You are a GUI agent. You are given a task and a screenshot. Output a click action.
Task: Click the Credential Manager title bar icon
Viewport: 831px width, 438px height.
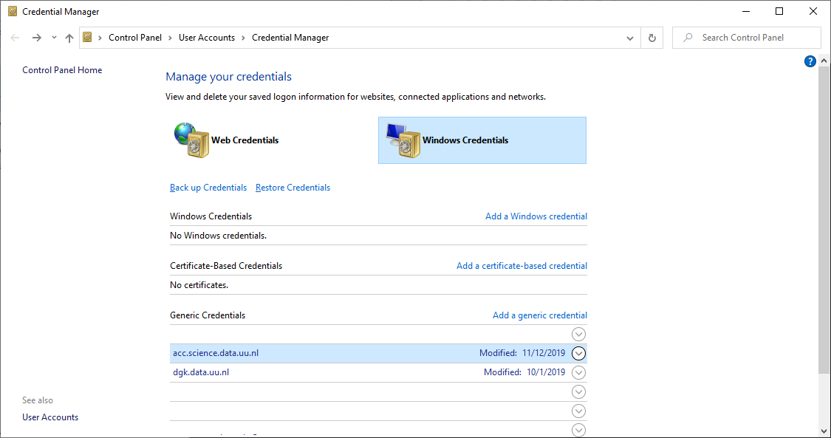point(13,11)
